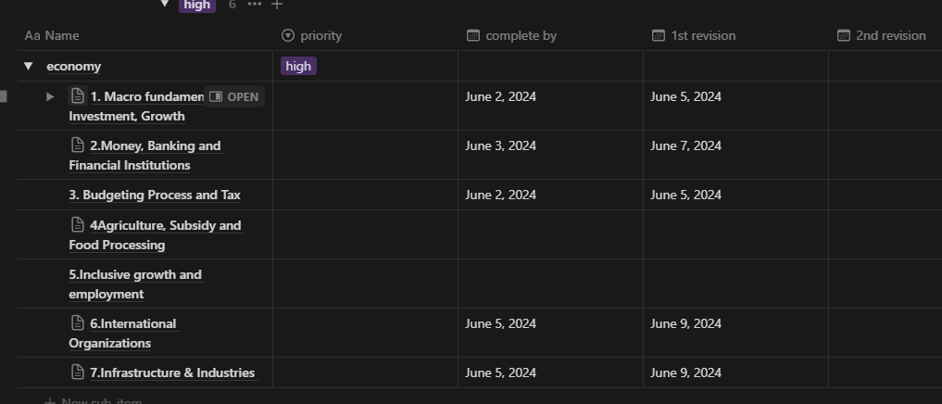942x404 pixels.
Task: Click the 1st revision column header
Action: point(694,35)
